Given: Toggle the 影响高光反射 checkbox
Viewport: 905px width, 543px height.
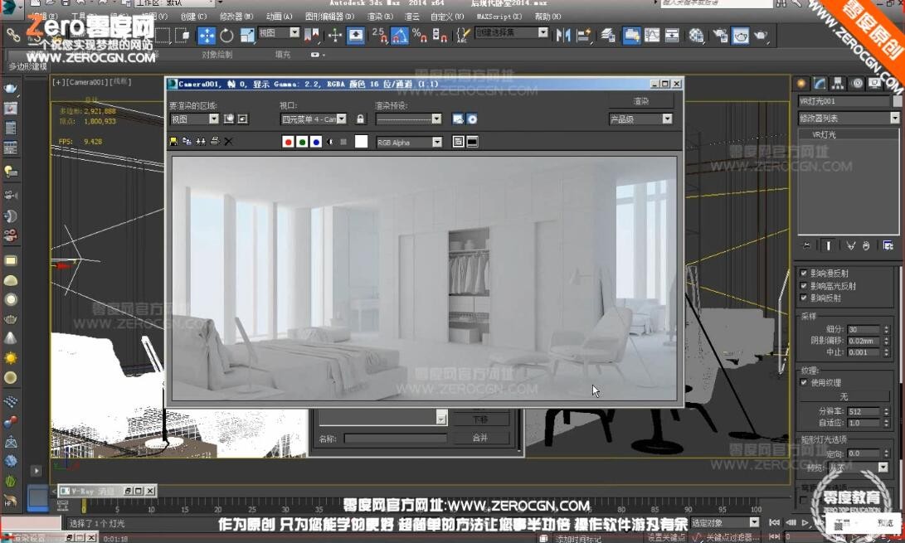Looking at the screenshot, I should point(804,286).
